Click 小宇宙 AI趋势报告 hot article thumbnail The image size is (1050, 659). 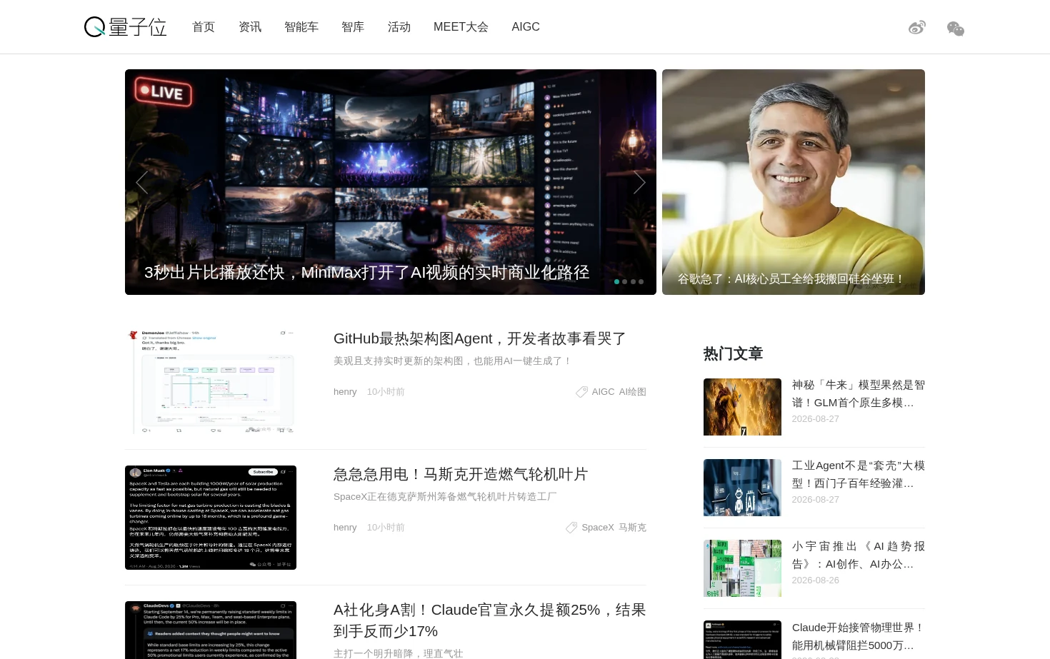(742, 568)
